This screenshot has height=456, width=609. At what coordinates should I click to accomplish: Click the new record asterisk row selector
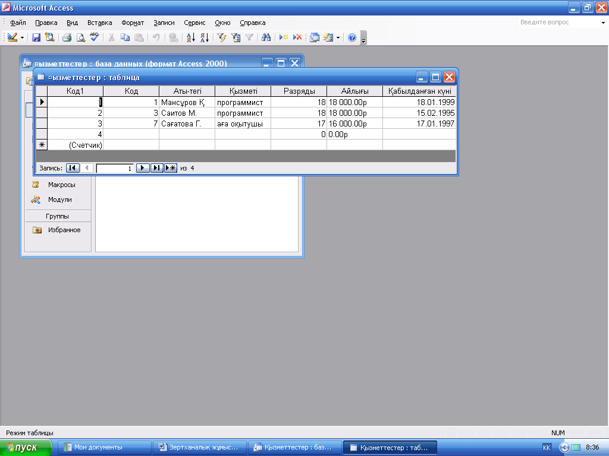point(42,145)
